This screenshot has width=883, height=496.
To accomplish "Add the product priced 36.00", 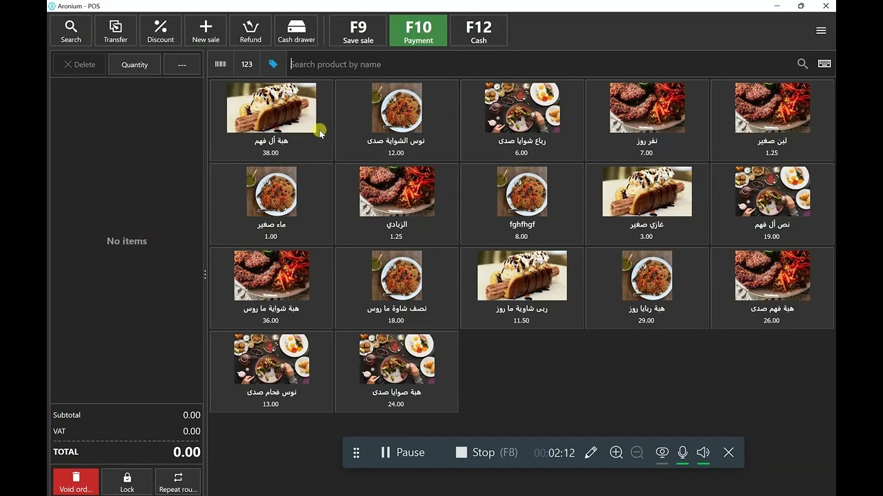I will click(271, 289).
